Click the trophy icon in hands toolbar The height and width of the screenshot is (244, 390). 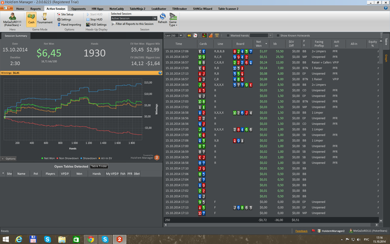217,36
